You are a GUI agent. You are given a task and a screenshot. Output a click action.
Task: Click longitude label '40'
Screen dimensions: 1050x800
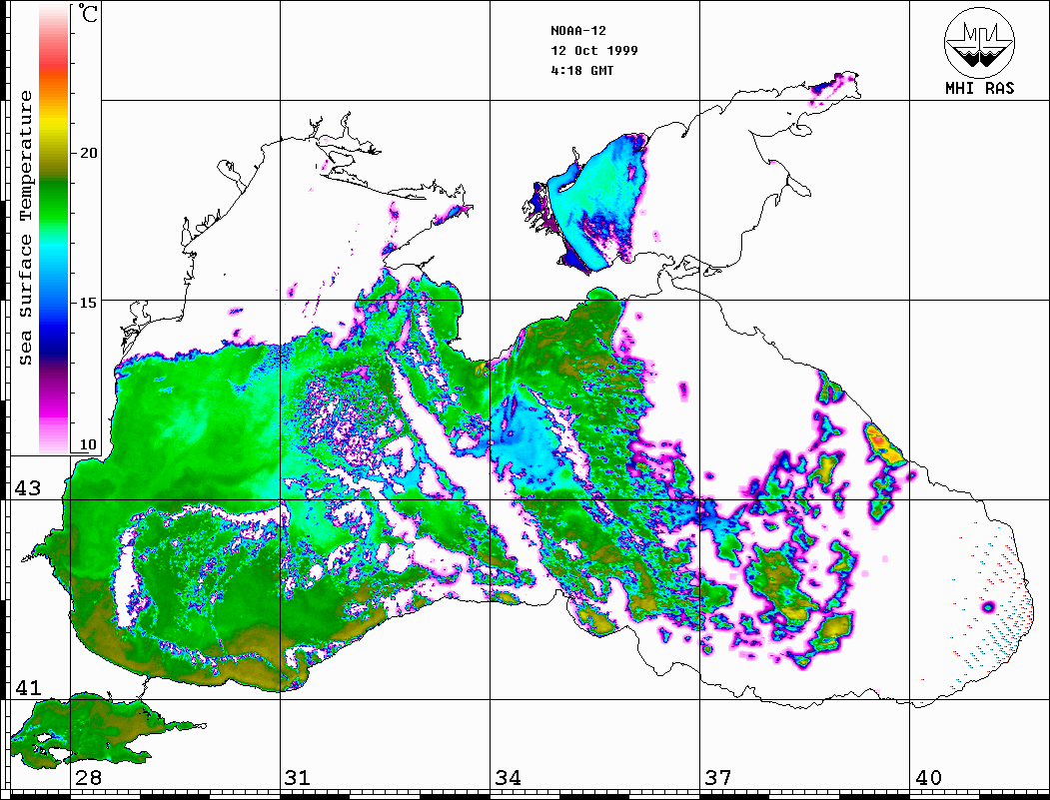pos(928,777)
